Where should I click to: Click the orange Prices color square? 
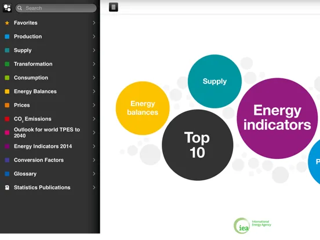[x=7, y=105]
